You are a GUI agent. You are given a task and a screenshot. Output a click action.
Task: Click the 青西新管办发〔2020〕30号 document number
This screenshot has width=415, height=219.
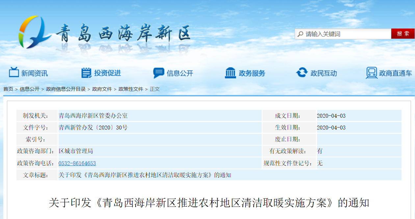pyautogui.click(x=93, y=128)
